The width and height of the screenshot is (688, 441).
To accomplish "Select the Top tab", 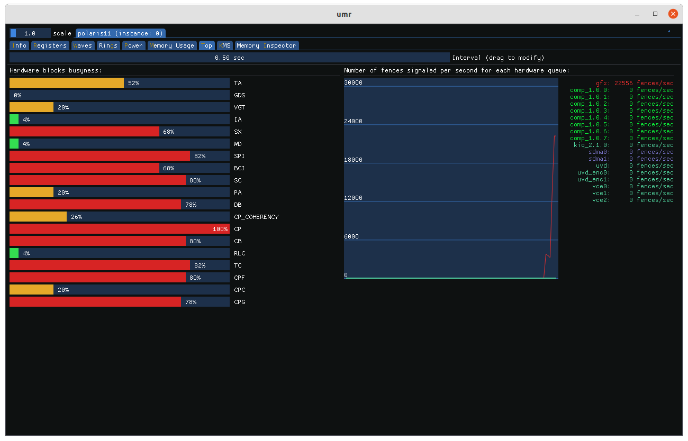I will pos(207,45).
